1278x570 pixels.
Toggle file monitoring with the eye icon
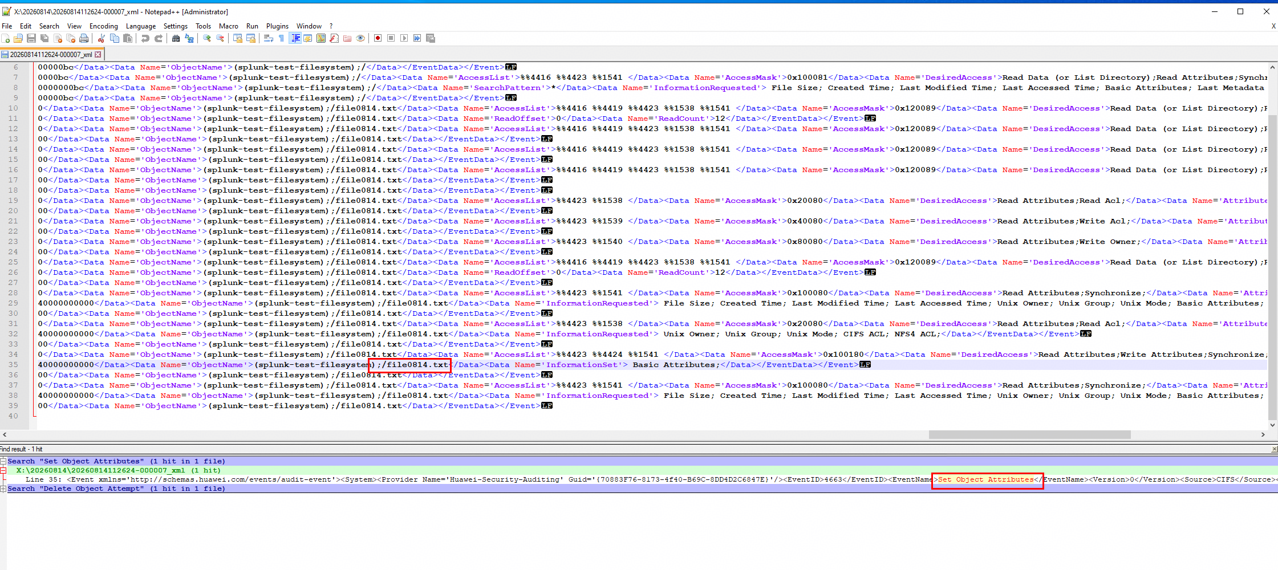(360, 38)
